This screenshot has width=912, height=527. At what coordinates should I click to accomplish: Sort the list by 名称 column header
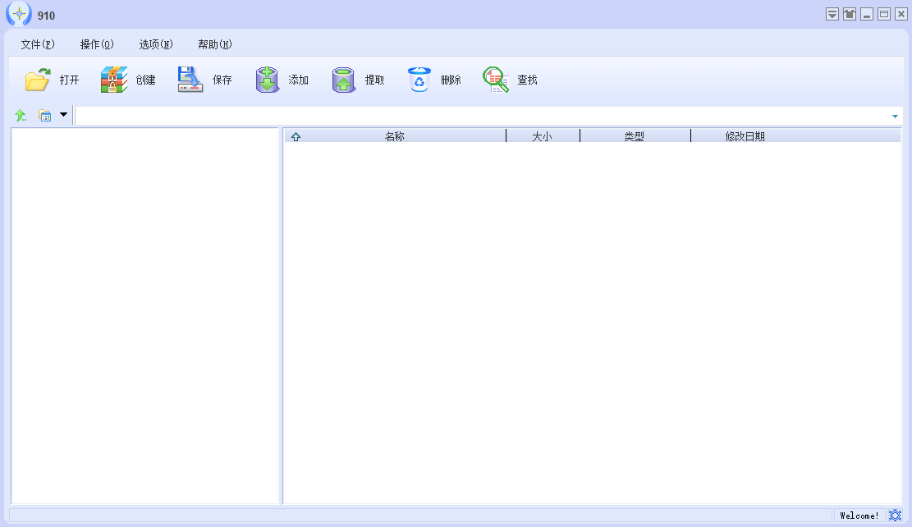pos(395,136)
